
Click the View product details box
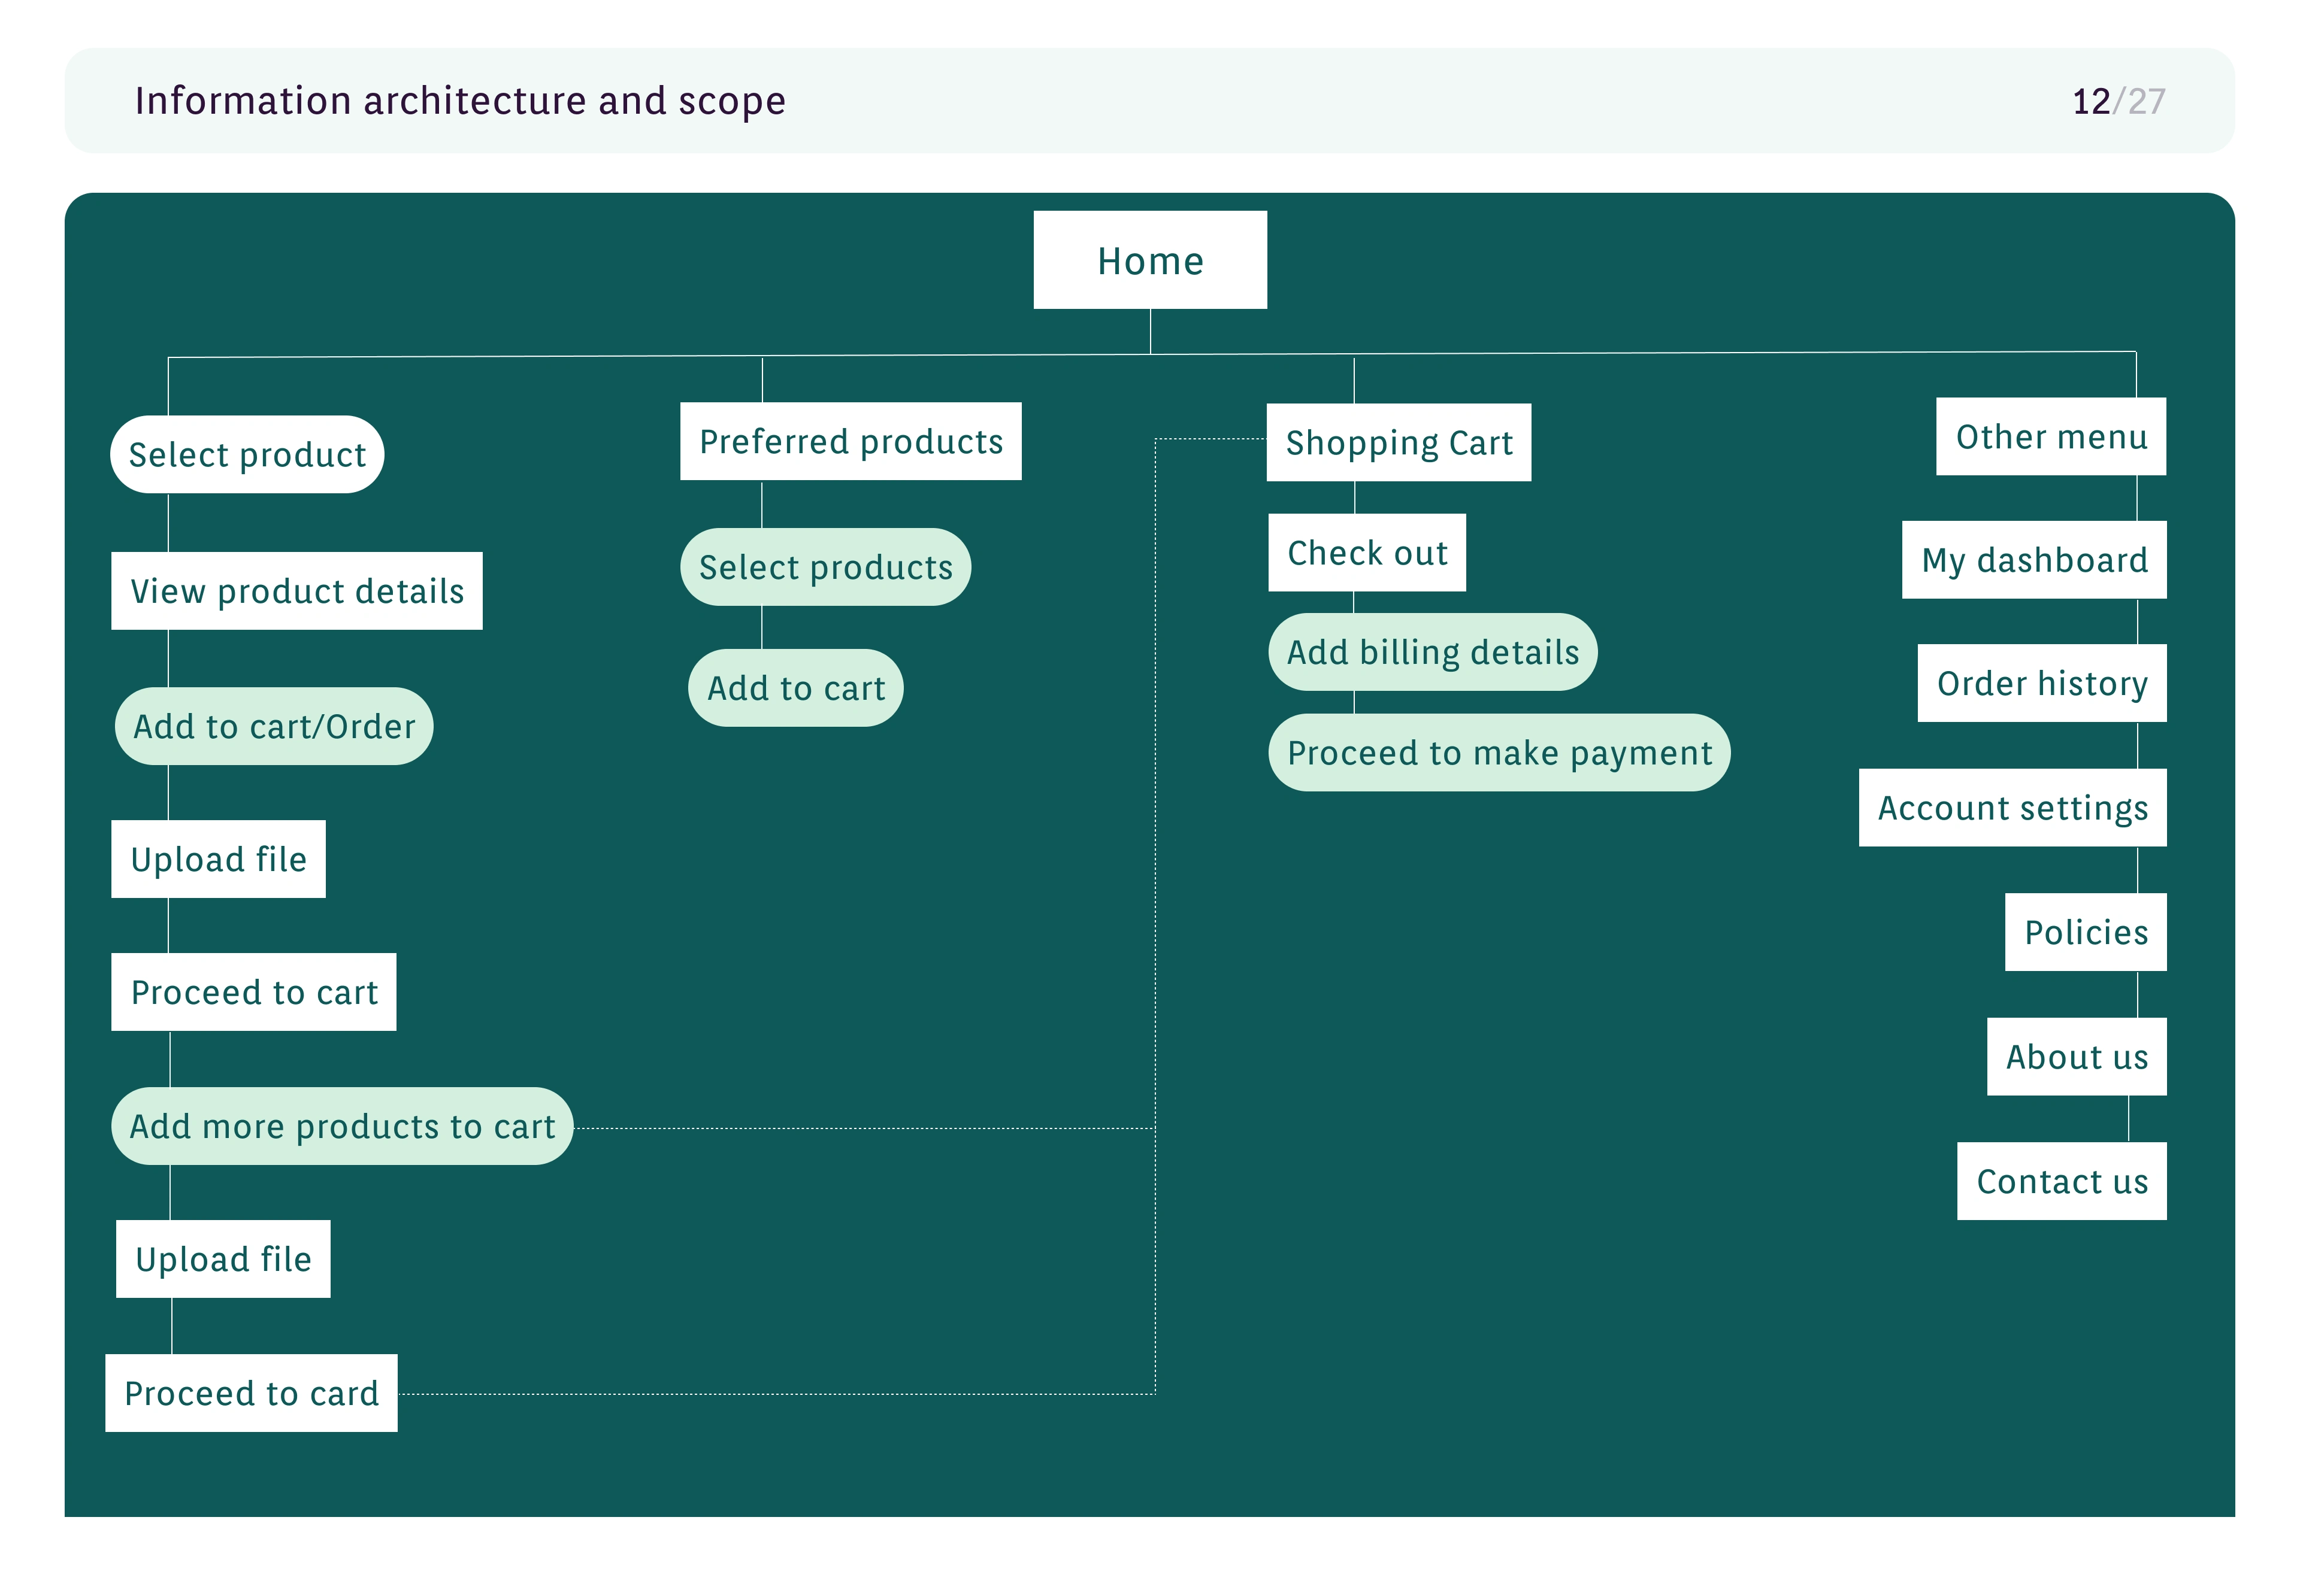pos(296,590)
